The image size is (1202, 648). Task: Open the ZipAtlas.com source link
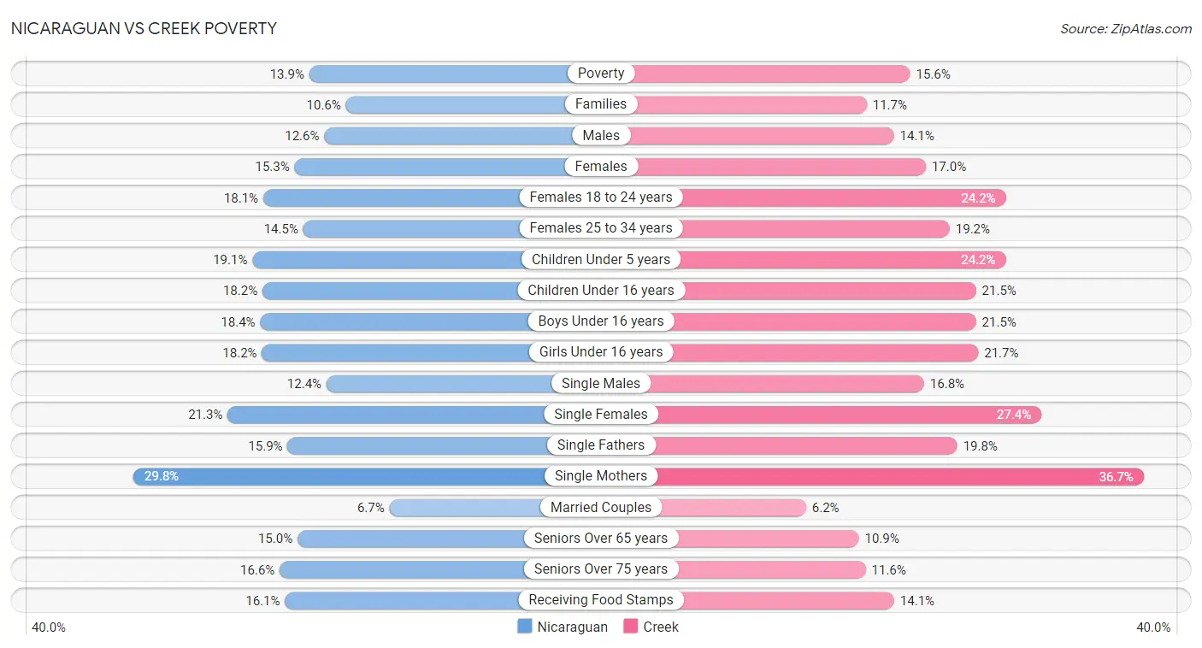point(1126,28)
